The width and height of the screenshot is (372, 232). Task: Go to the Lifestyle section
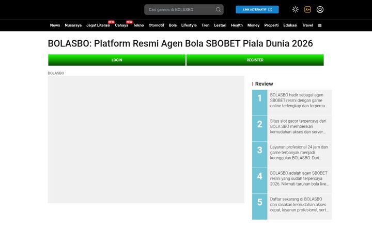[x=189, y=25]
